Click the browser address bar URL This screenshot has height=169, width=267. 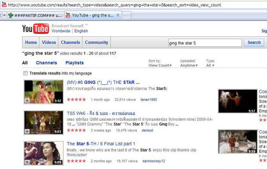pos(115,5)
